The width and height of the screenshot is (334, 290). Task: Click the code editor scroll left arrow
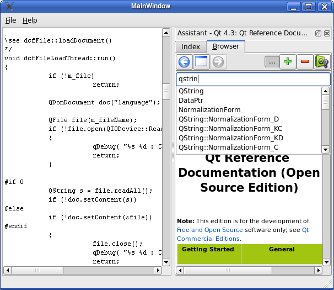click(8, 270)
